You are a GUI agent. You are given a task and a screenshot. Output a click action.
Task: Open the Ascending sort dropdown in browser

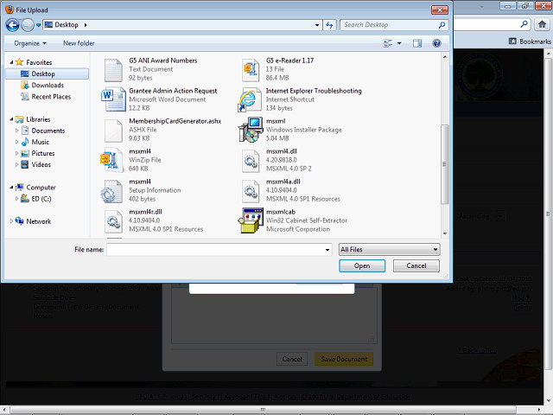pyautogui.click(x=500, y=215)
